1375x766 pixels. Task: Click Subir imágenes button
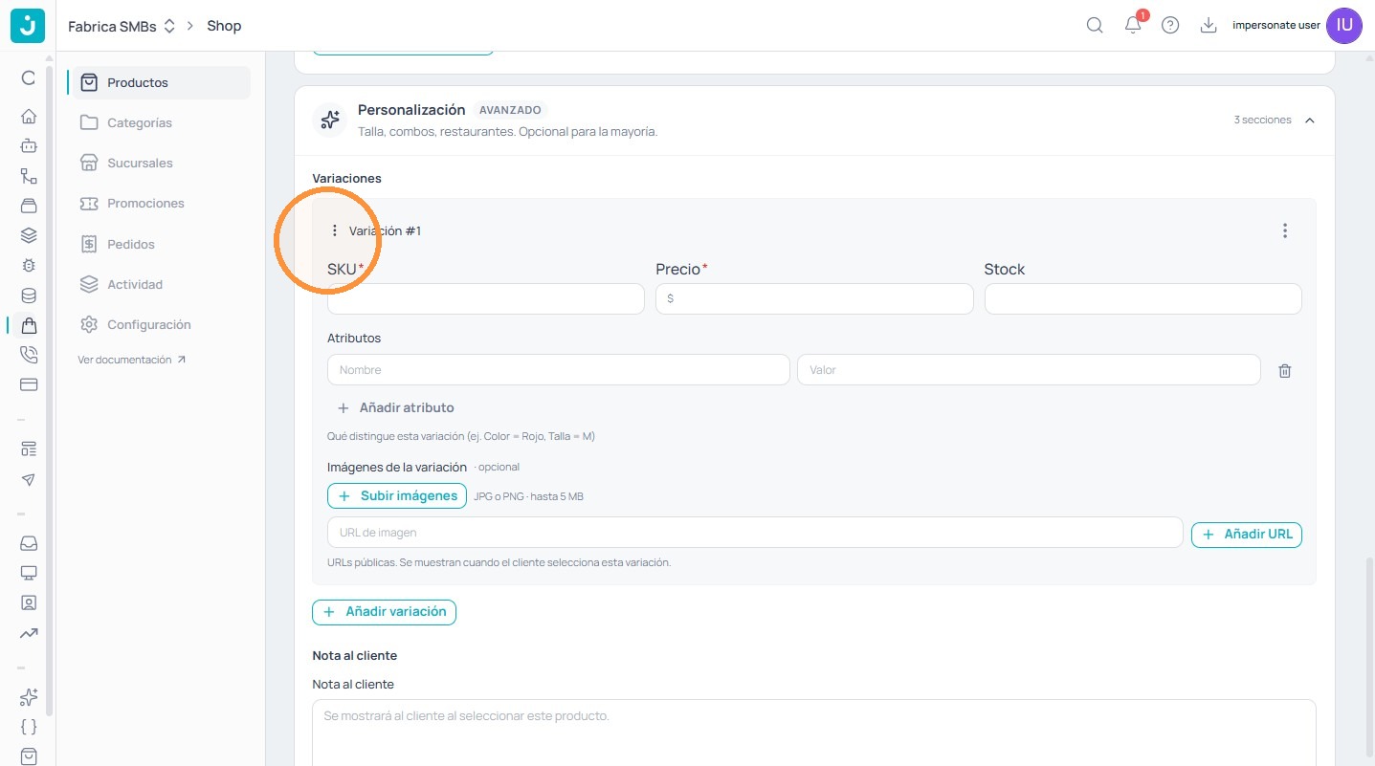[x=397, y=495]
